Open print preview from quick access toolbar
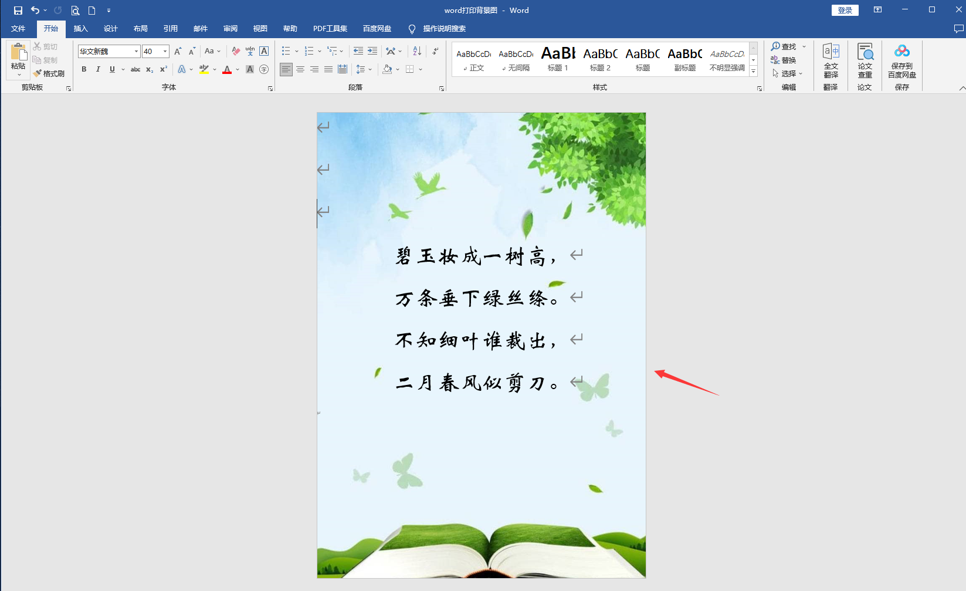The height and width of the screenshot is (591, 966). [x=75, y=11]
